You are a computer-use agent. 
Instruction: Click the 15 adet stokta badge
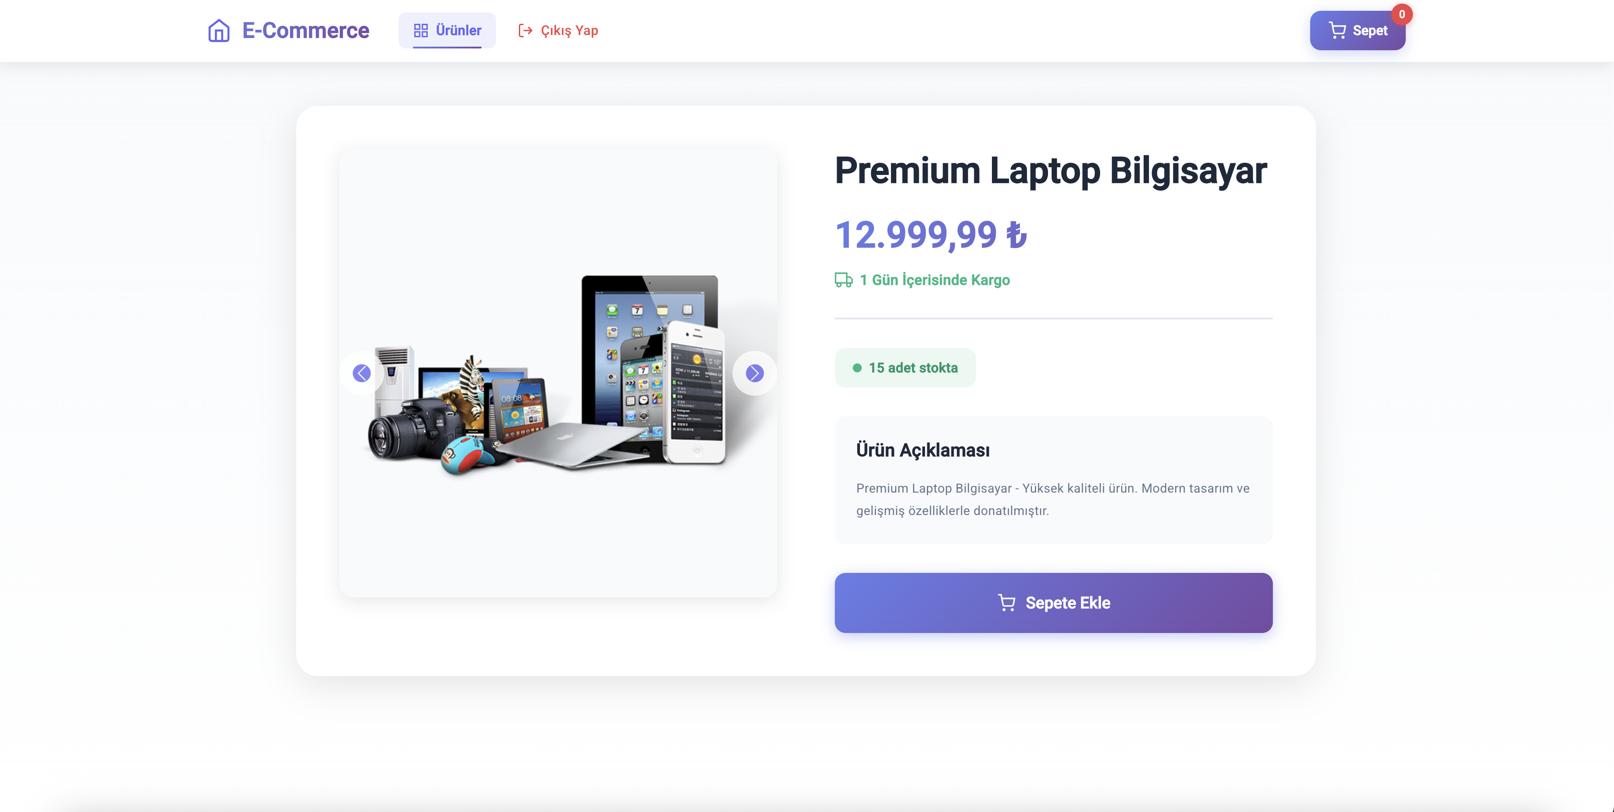click(905, 367)
